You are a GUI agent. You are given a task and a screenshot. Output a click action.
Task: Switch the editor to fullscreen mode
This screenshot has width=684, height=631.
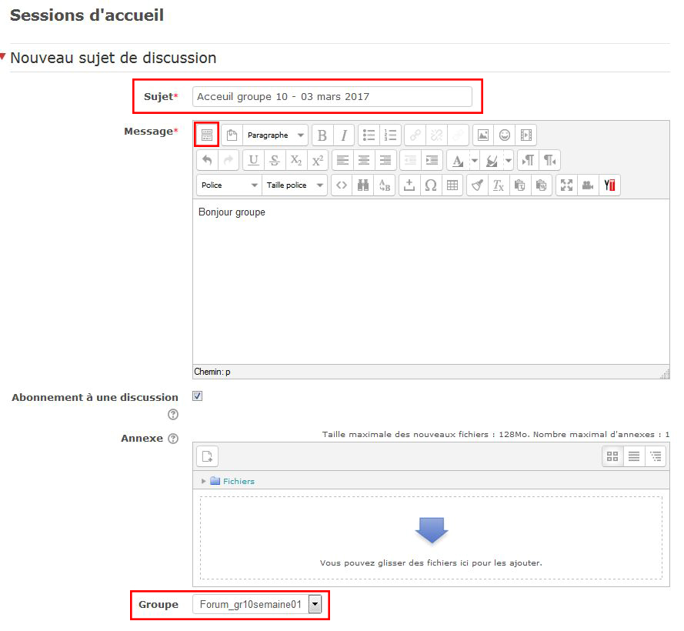pos(566,185)
